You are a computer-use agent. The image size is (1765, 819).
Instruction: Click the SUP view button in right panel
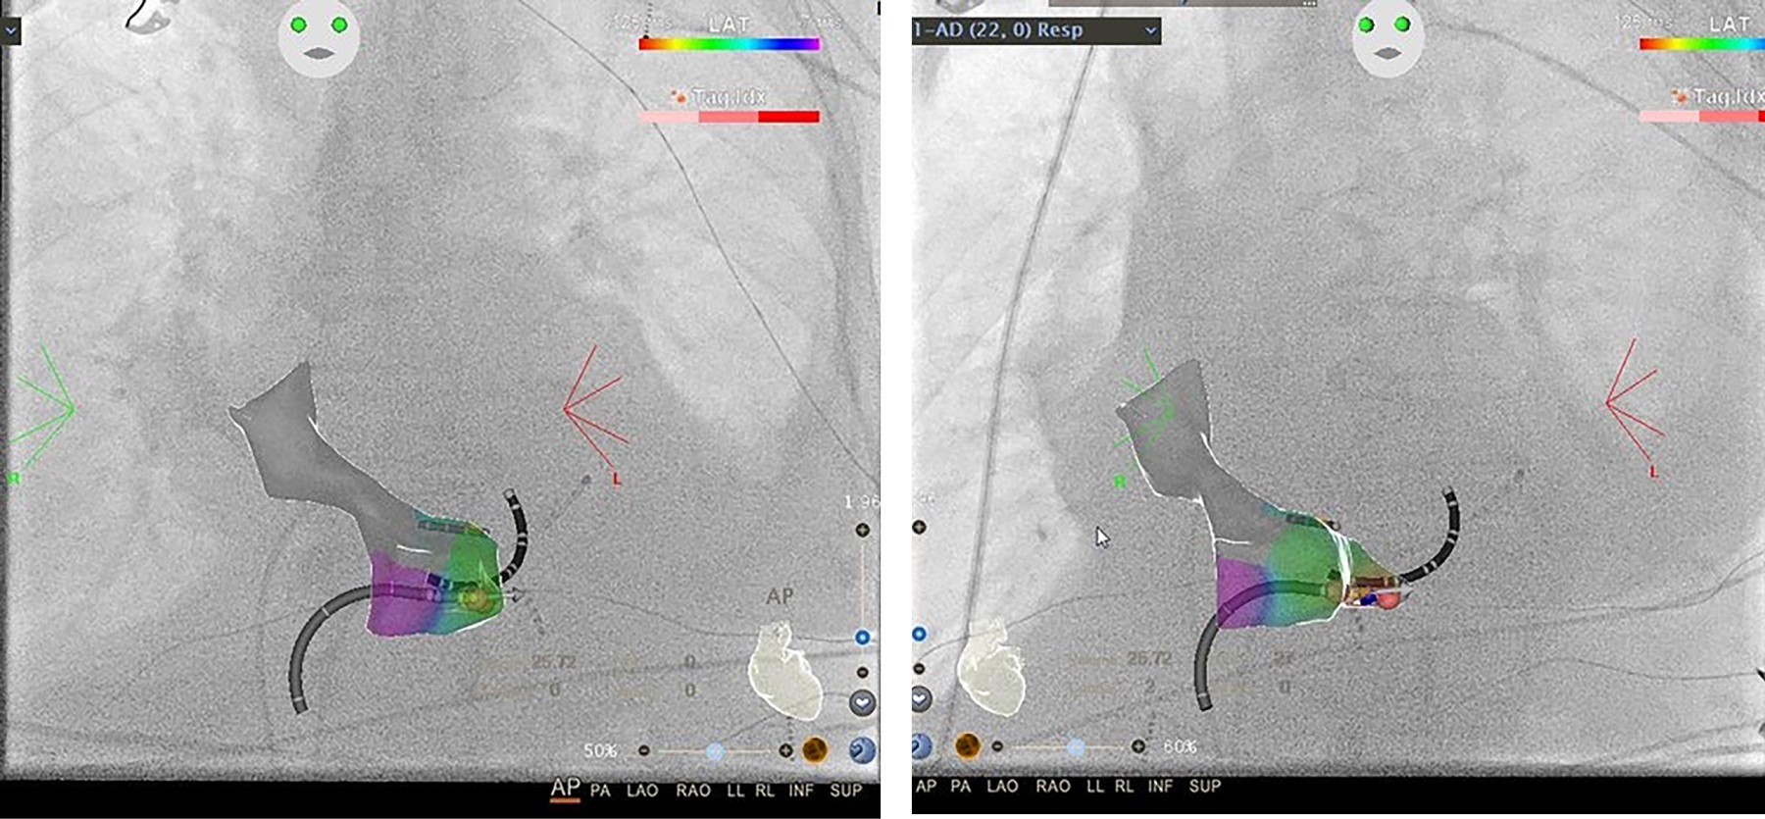[x=1204, y=787]
